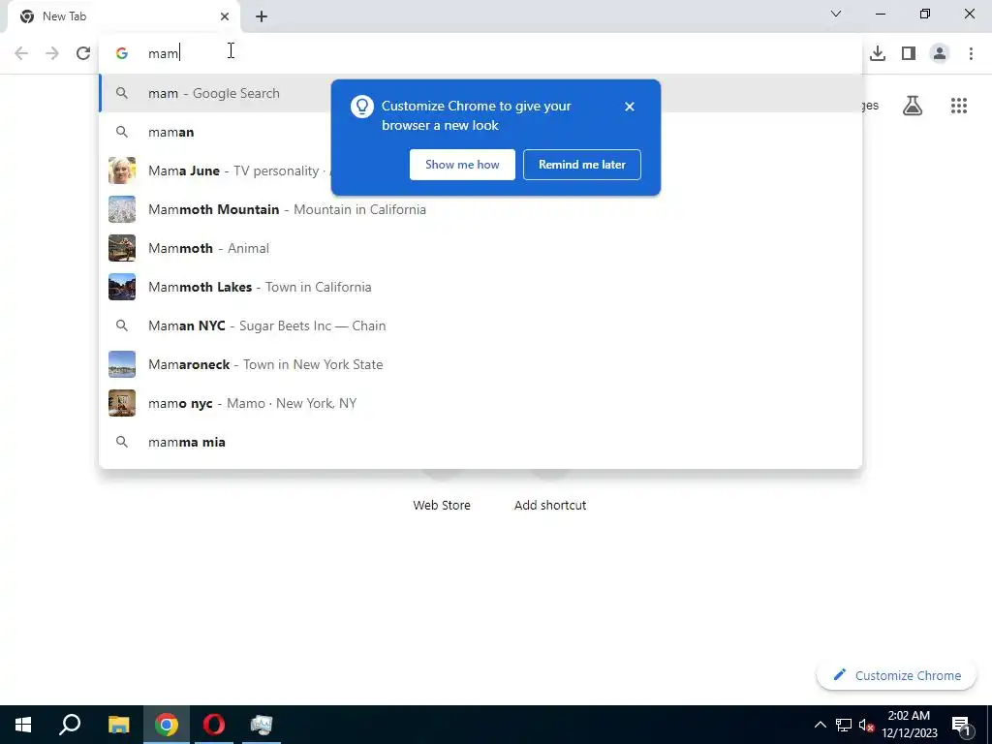The width and height of the screenshot is (992, 744).
Task: Select Maman NYC suggestion
Action: click(480, 325)
